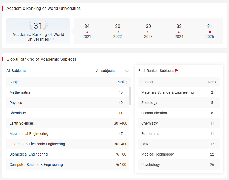
Task: Open the Mathematics subject row
Action: pyautogui.click(x=68, y=92)
